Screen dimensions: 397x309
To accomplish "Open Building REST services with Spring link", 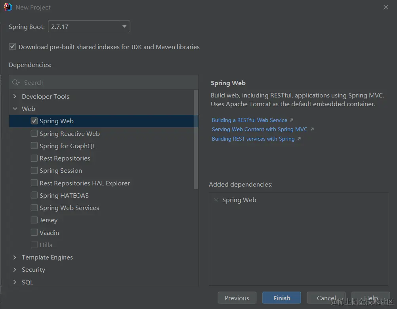I will pos(253,139).
